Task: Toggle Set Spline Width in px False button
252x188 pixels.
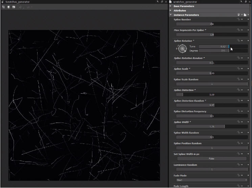Action: [212, 159]
